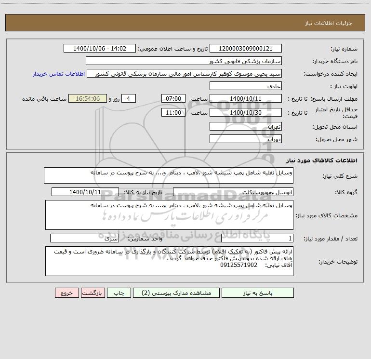Click the پاسخ به نیاز button
Viewport: 371px width, 359px height.
258,293
